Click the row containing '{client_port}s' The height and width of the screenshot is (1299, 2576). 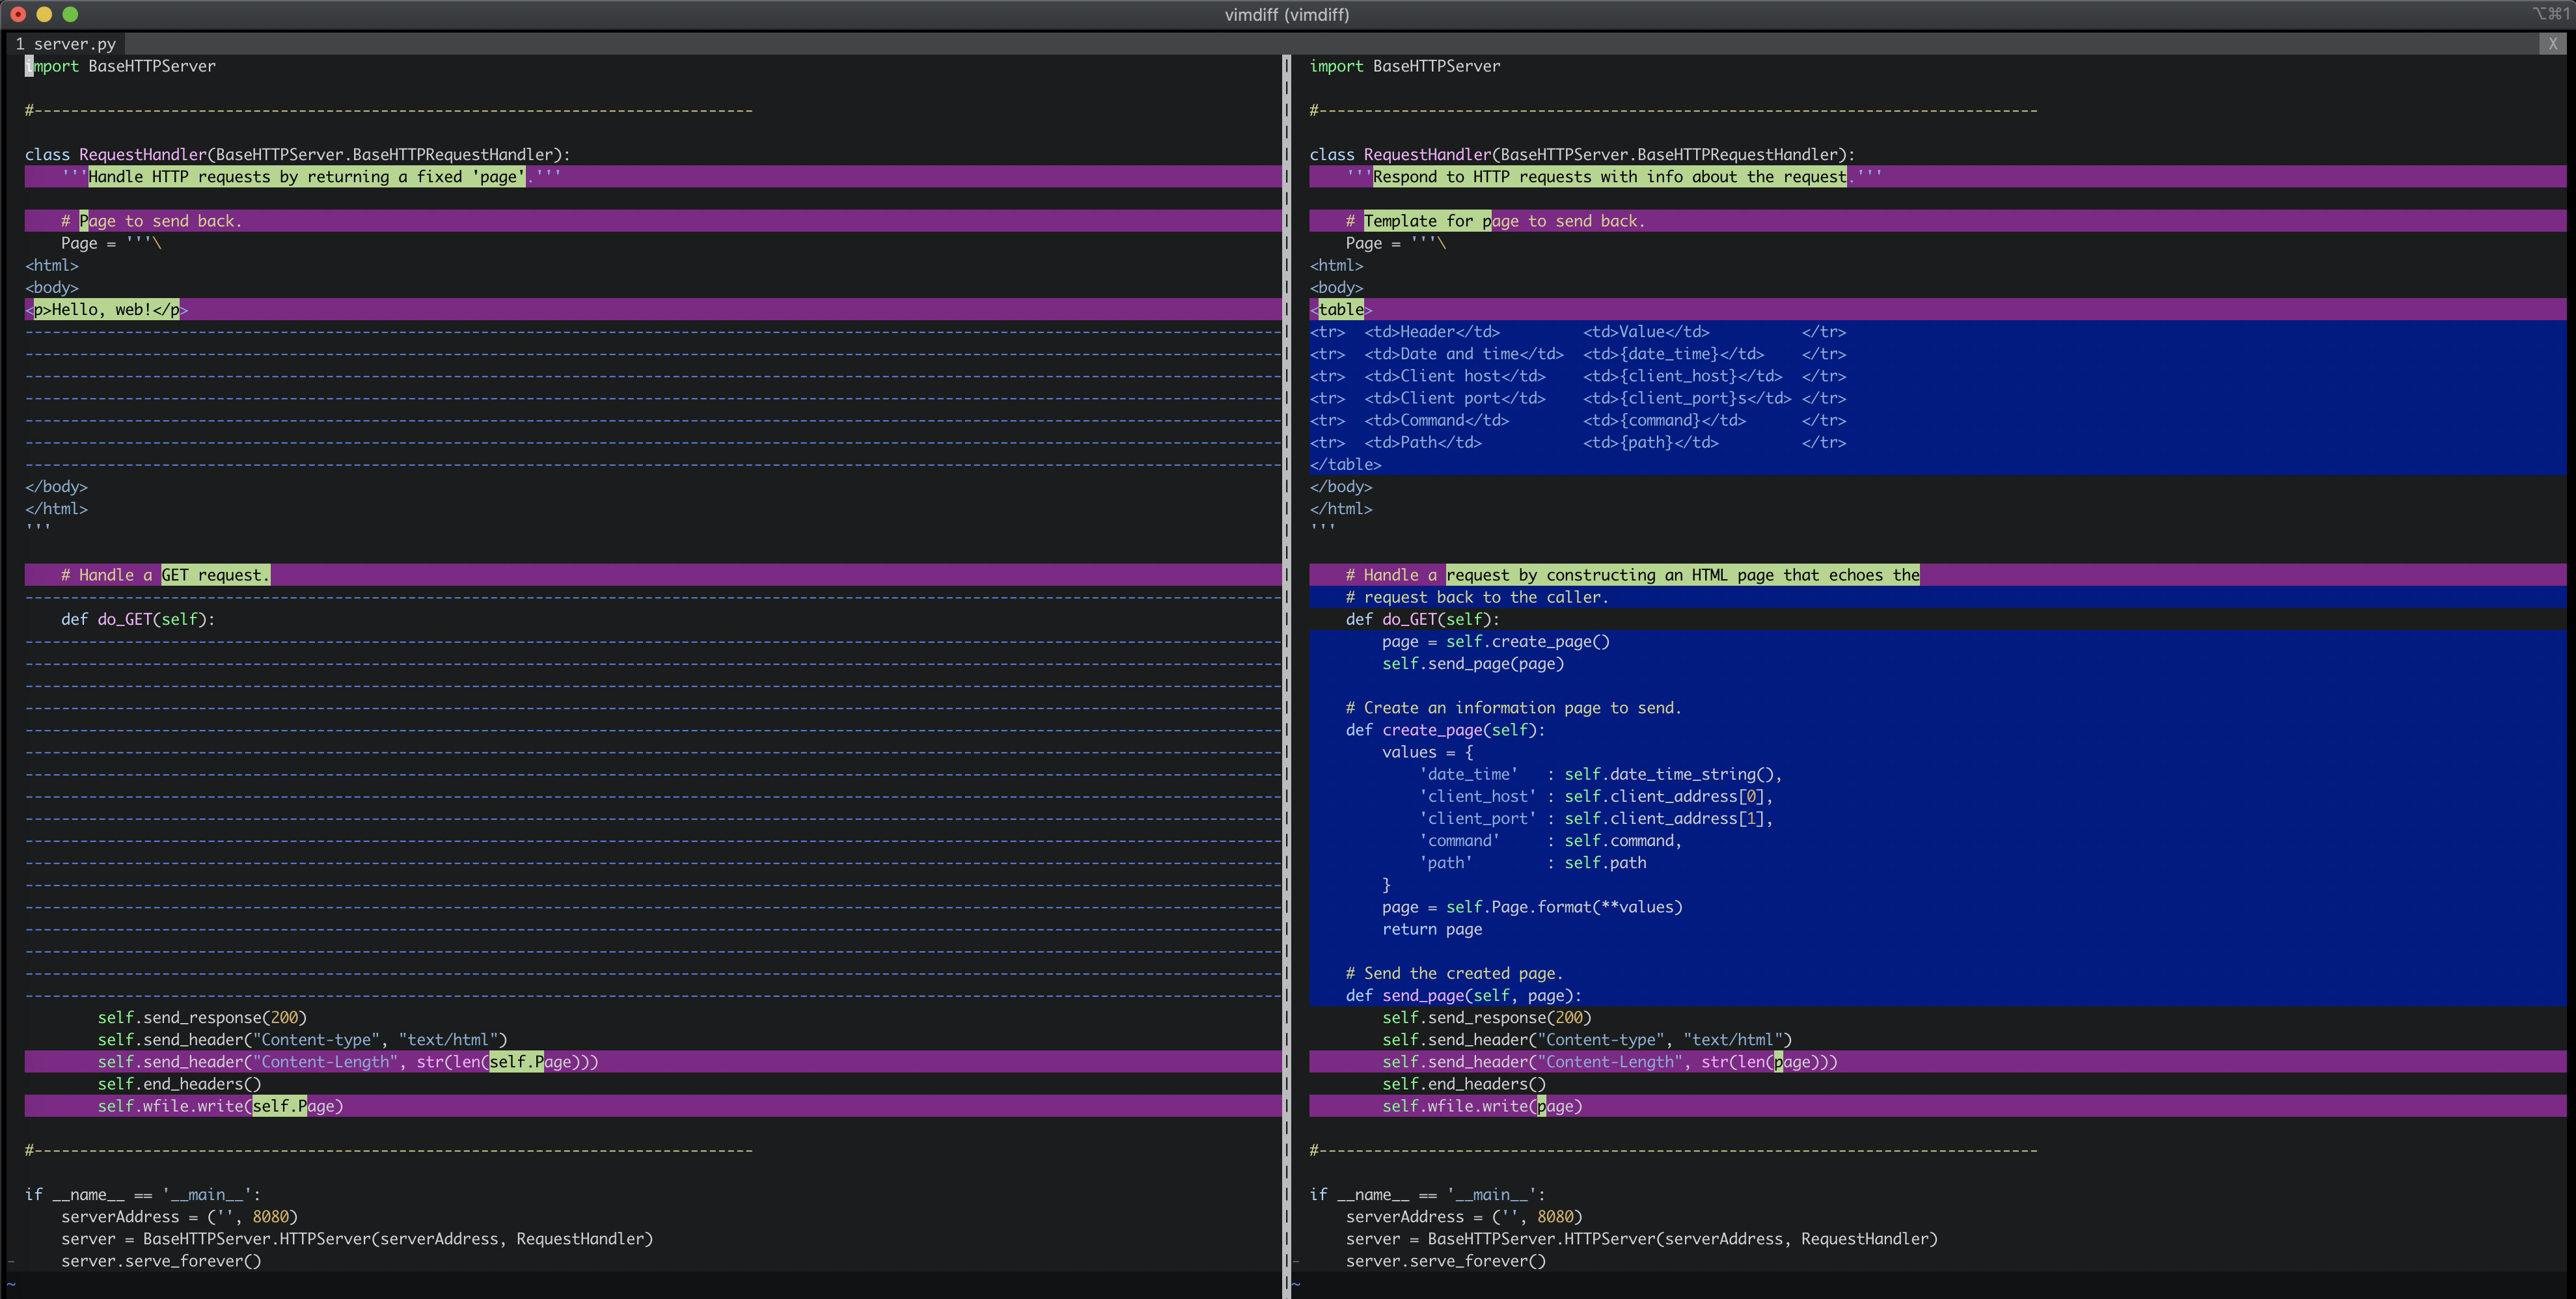click(x=1578, y=398)
